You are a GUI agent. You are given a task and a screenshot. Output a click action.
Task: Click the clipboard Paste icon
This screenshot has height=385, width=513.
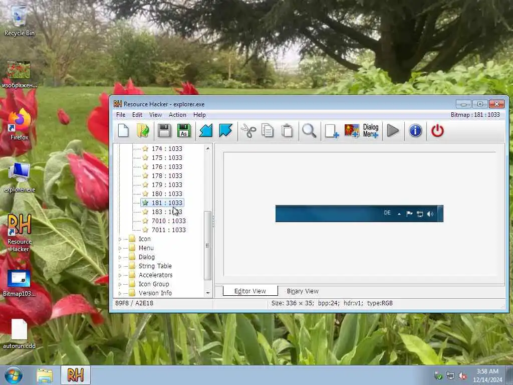[x=287, y=131]
